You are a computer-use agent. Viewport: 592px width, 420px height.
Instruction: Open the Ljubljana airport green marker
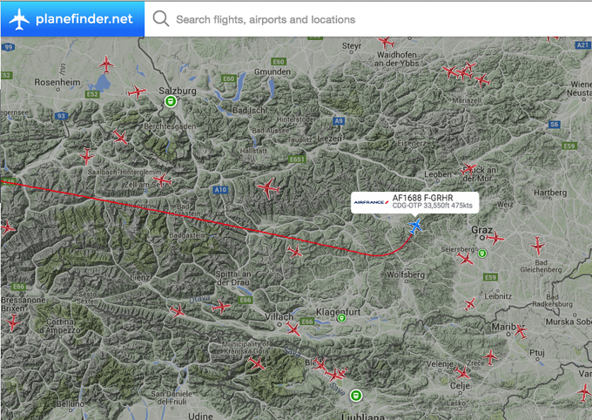[x=356, y=396]
